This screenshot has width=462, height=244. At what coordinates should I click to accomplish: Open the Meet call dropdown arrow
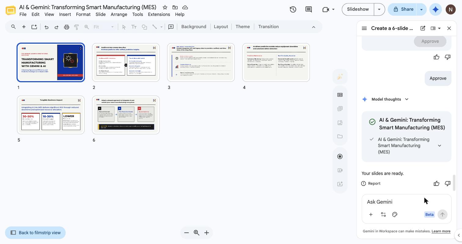pyautogui.click(x=333, y=9)
